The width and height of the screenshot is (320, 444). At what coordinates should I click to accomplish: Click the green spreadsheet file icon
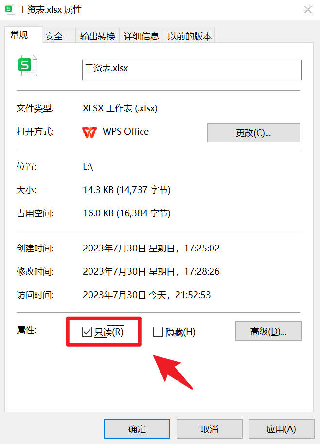28,66
